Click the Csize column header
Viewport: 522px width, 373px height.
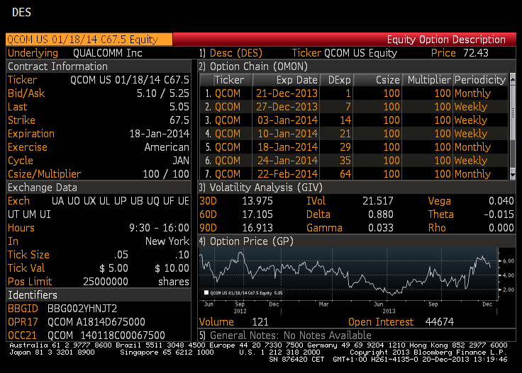point(377,80)
